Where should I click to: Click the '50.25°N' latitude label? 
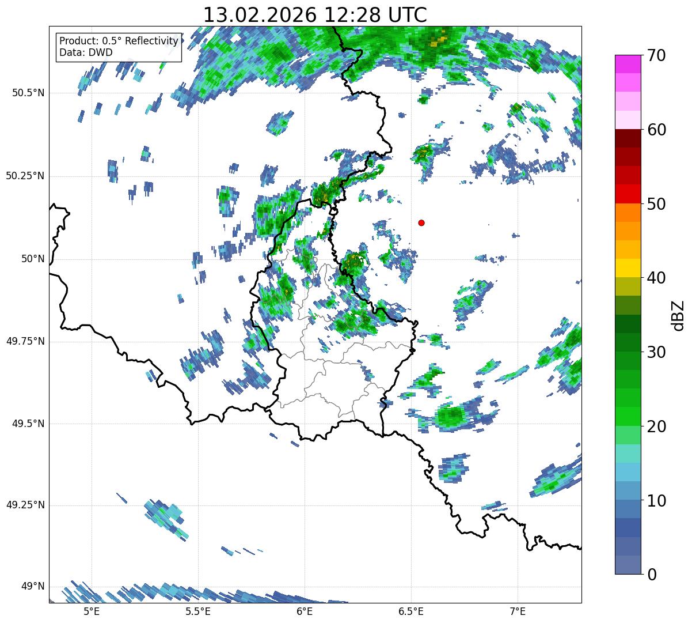pyautogui.click(x=25, y=176)
